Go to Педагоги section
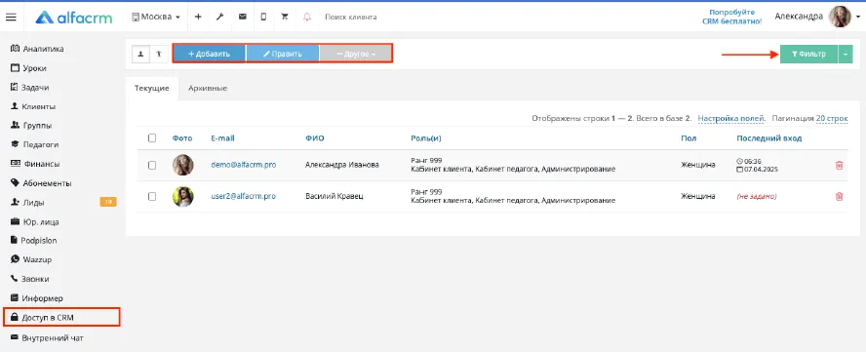 tap(35, 144)
